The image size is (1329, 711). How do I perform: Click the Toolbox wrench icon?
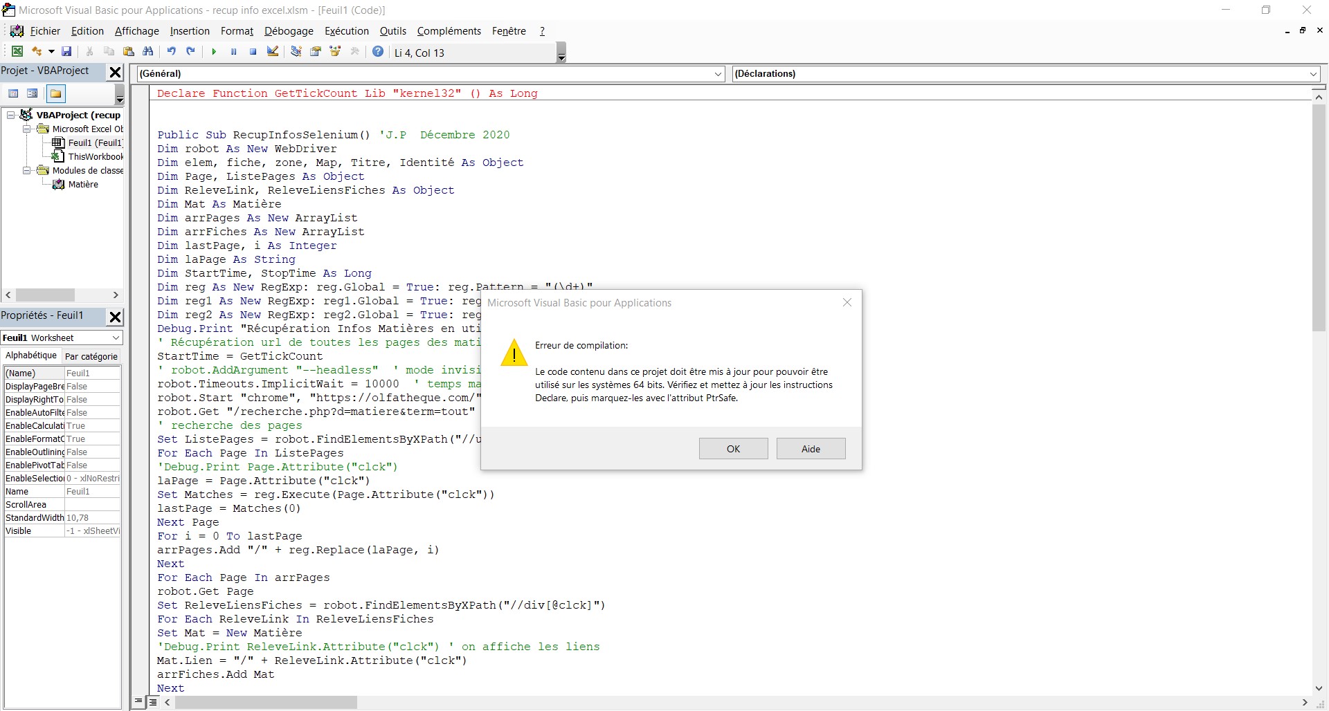tap(355, 52)
